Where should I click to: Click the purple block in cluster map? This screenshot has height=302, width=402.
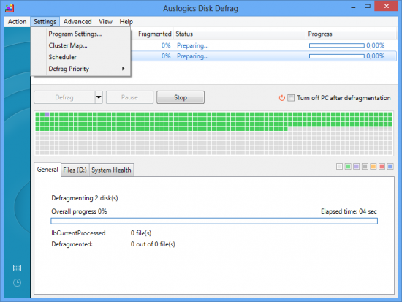[x=48, y=114]
